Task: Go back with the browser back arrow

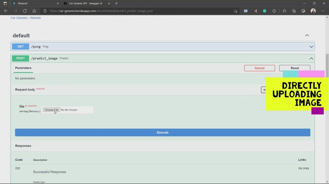Action: tap(6, 11)
